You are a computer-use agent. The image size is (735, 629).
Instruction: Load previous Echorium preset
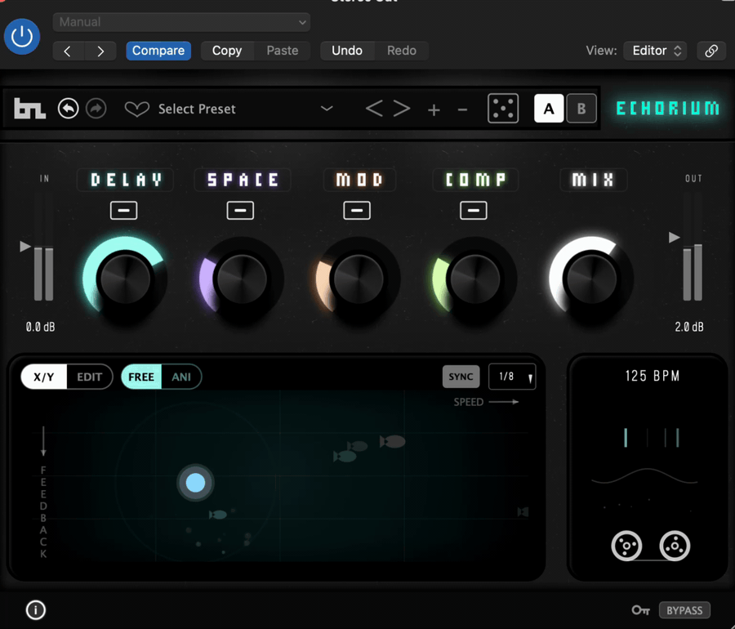click(x=374, y=109)
